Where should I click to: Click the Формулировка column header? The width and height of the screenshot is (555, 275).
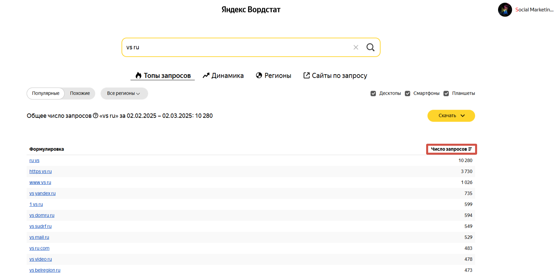[x=47, y=149]
